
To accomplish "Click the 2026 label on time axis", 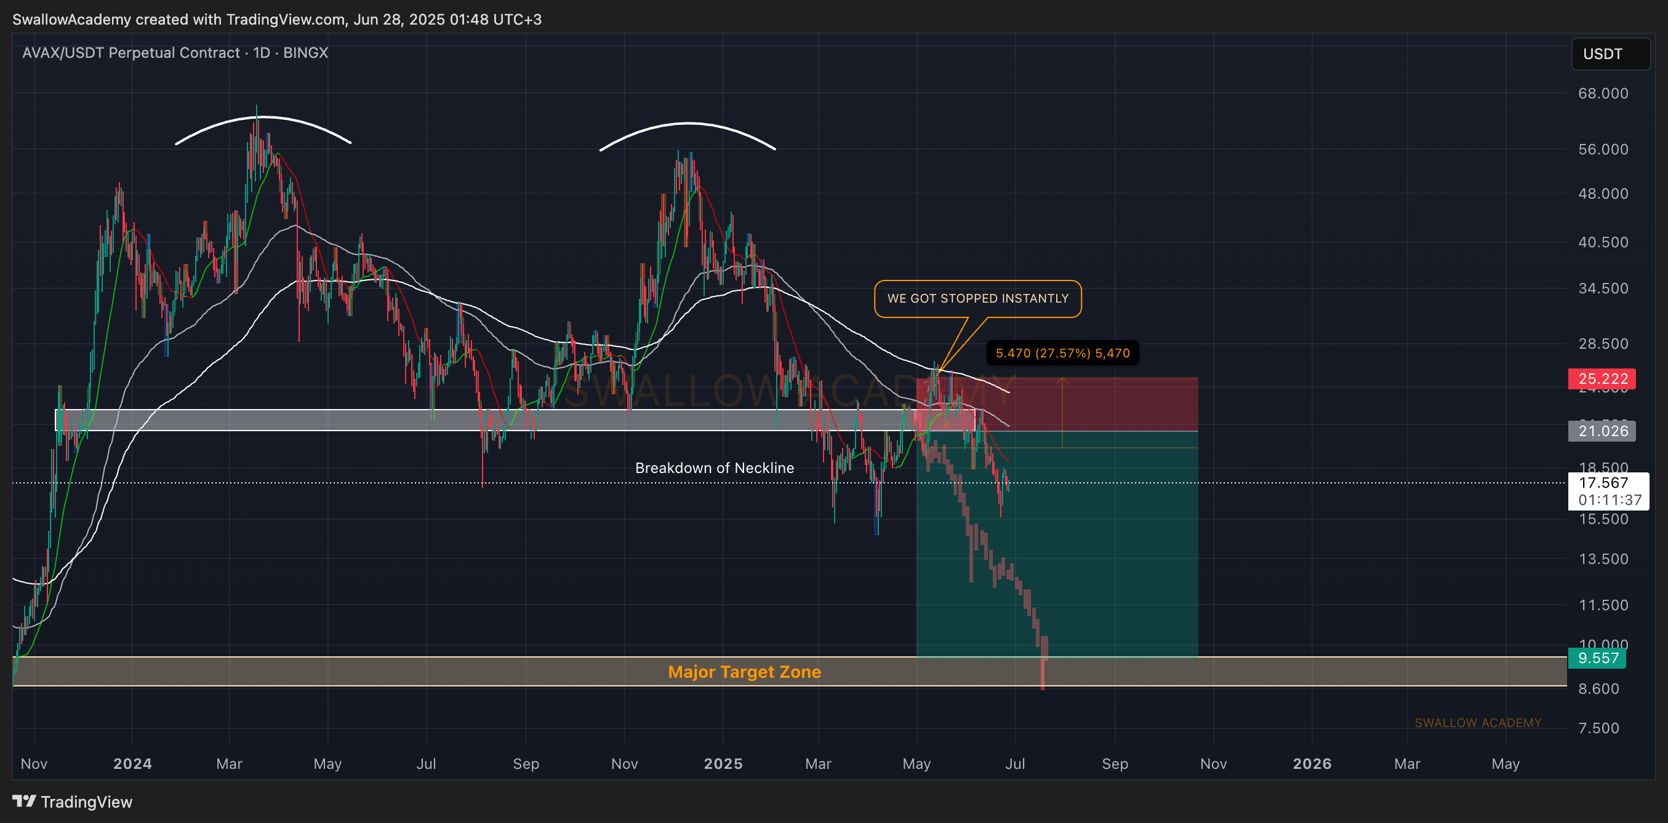I will (1312, 763).
